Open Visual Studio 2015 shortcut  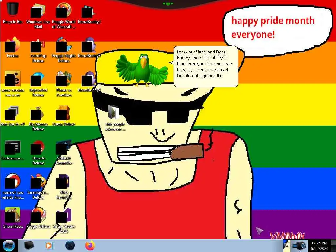point(64,220)
